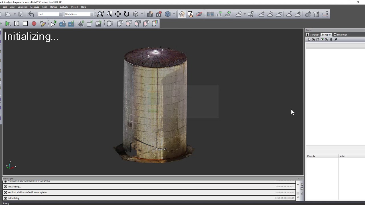This screenshot has width=365, height=205.
Task: Switch to the Manager tab
Action: pos(313,35)
